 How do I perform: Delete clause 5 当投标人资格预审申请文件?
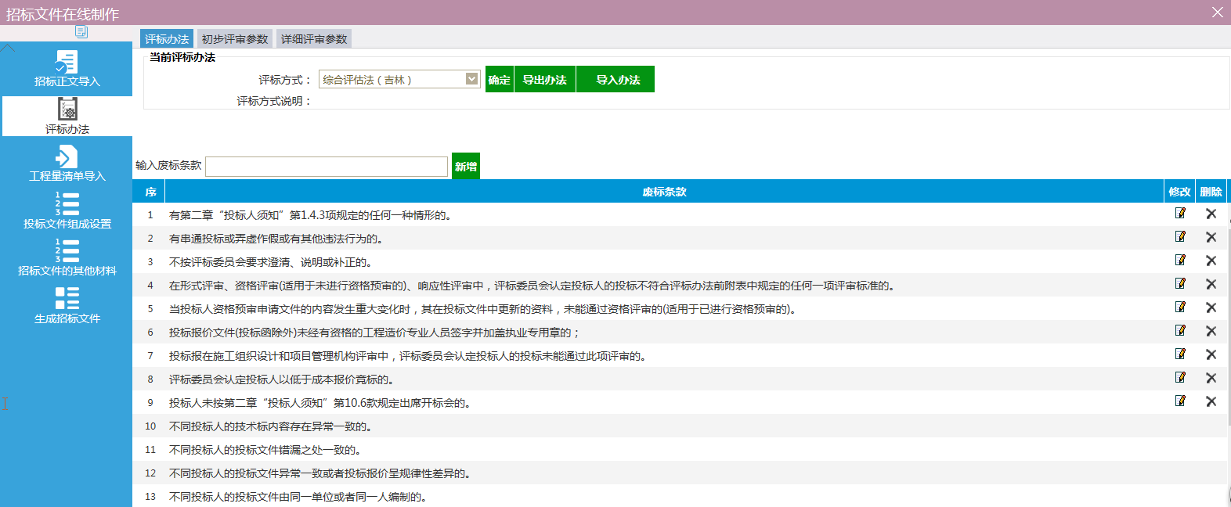1211,307
